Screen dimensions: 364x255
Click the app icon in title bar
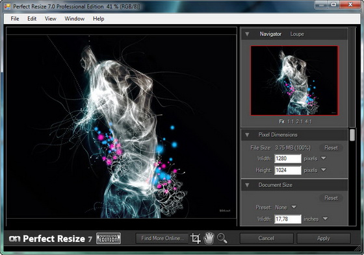pyautogui.click(x=7, y=6)
